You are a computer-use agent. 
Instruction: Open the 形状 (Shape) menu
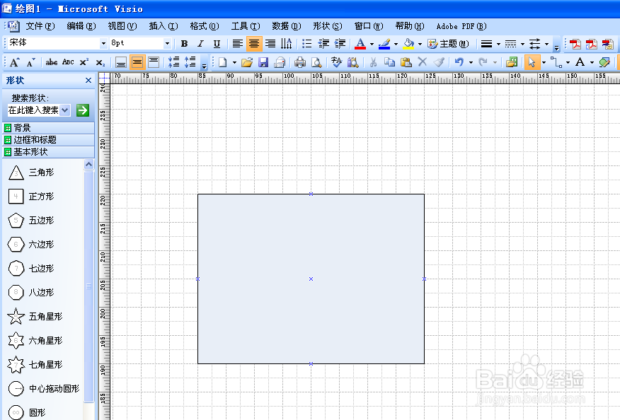coord(328,26)
